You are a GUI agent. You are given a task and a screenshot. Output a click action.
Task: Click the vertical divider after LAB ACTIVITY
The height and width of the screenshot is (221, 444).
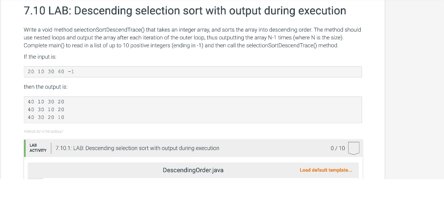coord(52,148)
